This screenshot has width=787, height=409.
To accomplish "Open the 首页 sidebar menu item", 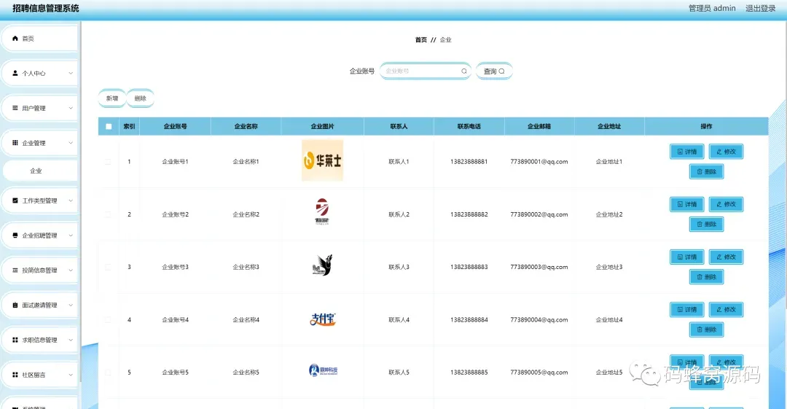I will (40, 39).
